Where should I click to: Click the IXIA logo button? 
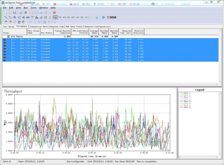coord(111,17)
